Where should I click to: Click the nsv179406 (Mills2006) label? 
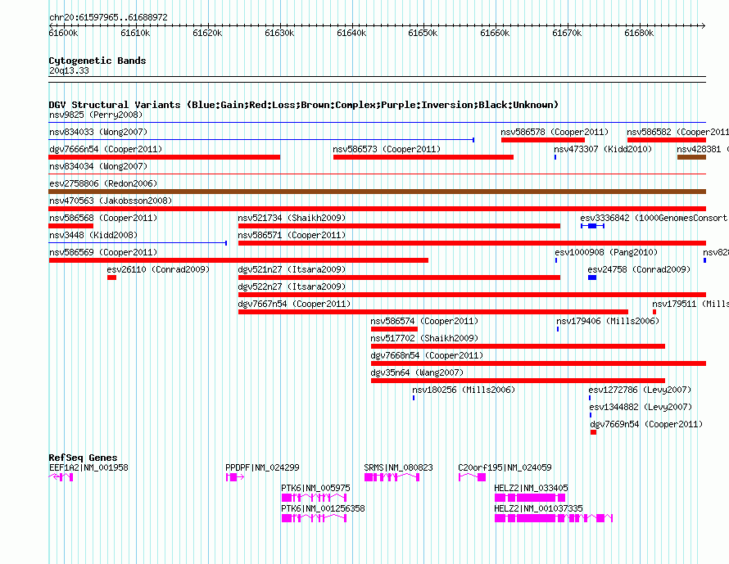pyautogui.click(x=608, y=321)
